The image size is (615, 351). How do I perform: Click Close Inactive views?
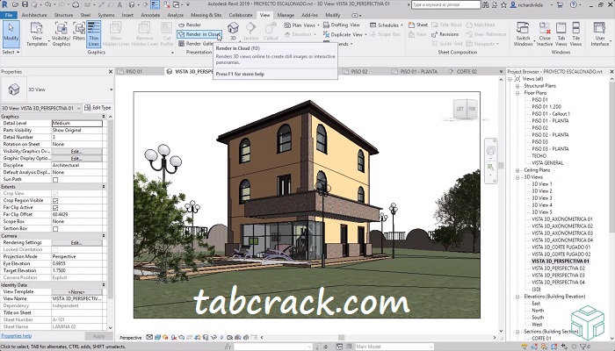[x=545, y=34]
